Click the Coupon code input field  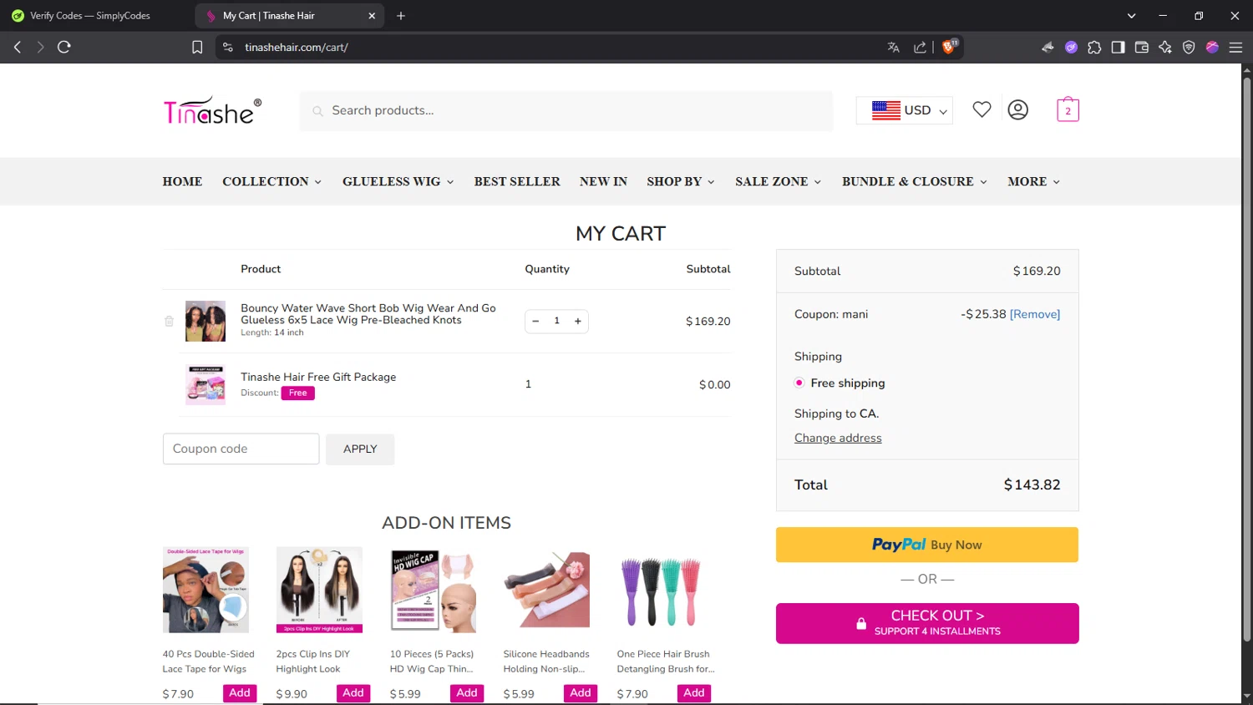[x=241, y=449]
